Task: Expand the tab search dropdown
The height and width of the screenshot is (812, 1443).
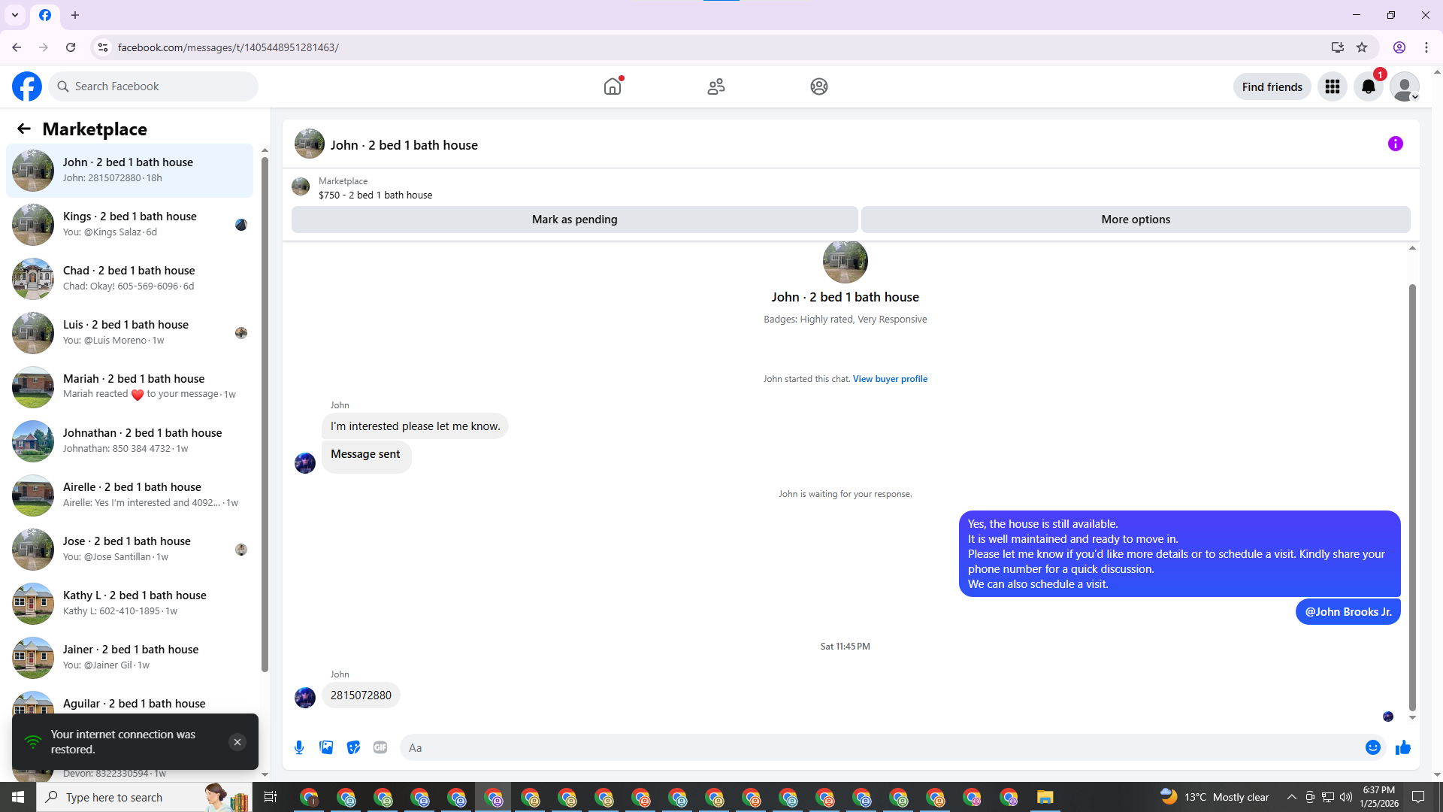Action: click(x=15, y=15)
